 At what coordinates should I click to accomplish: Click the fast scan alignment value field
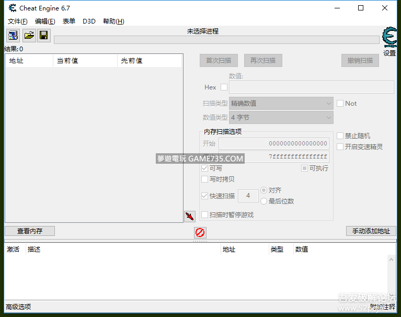coord(248,196)
